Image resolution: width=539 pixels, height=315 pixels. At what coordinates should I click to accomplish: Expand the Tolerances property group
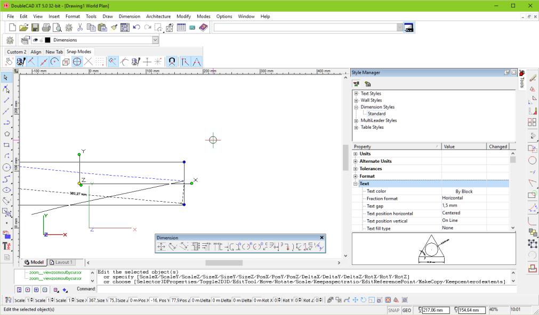356,169
